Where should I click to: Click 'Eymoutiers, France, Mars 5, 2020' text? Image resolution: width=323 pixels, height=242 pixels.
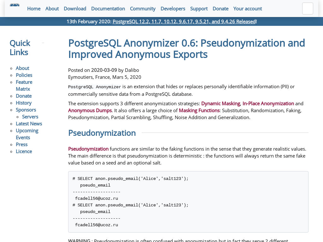click(x=105, y=77)
